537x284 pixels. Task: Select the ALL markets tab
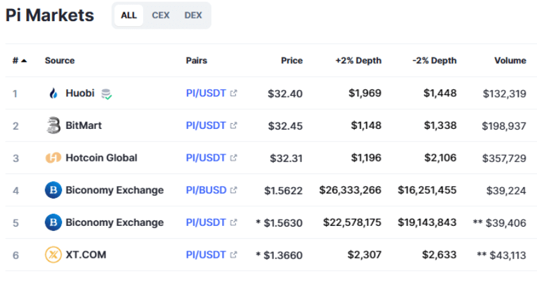[128, 15]
